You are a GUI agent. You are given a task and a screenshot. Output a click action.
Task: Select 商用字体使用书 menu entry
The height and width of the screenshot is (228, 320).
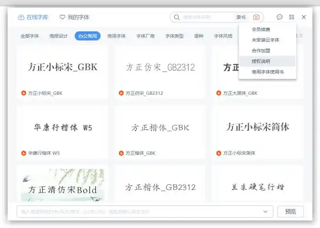click(267, 72)
